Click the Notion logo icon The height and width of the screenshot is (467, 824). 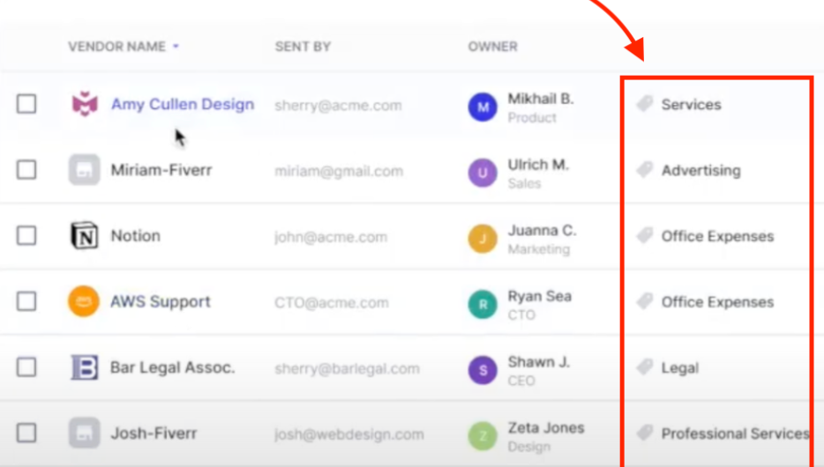(x=84, y=236)
